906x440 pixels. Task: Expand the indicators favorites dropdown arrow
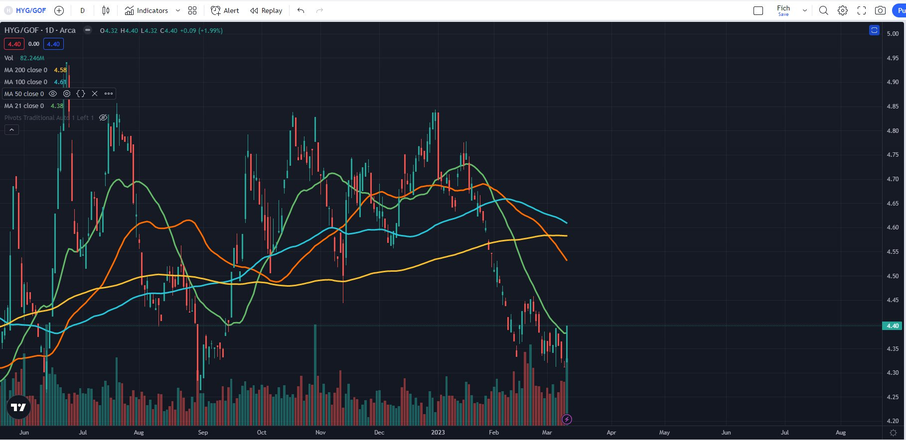tap(178, 10)
